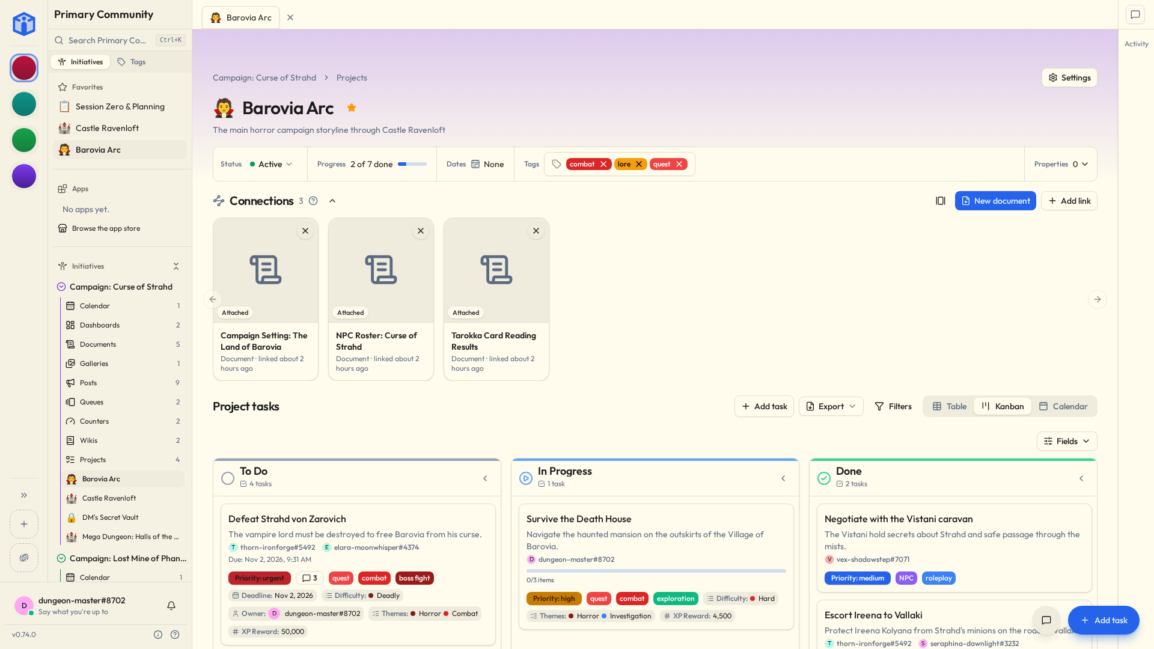Detach the Tarokka Card Reading Results connection
Image resolution: width=1154 pixels, height=649 pixels.
point(536,231)
